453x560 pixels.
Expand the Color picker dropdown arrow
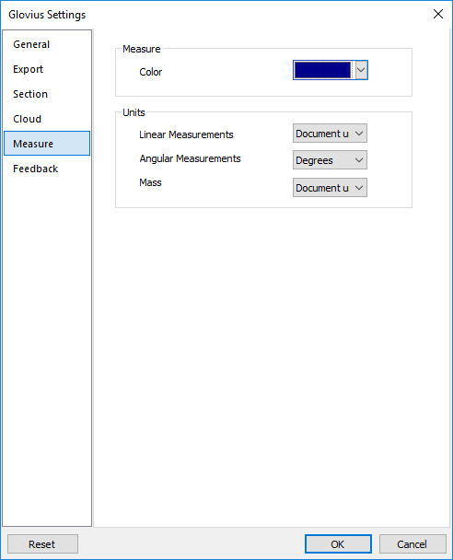361,70
